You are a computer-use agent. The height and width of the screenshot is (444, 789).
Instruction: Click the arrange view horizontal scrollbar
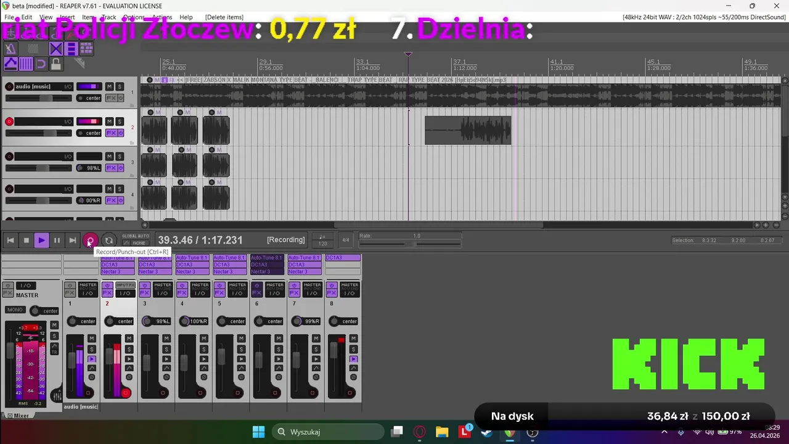(438, 225)
